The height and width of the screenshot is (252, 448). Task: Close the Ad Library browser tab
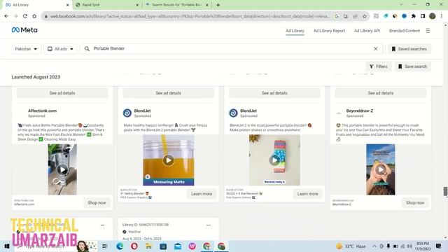click(x=67, y=5)
